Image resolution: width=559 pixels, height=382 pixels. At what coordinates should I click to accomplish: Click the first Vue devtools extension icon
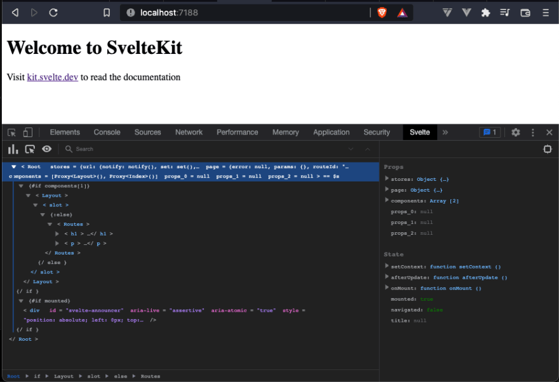tap(447, 13)
